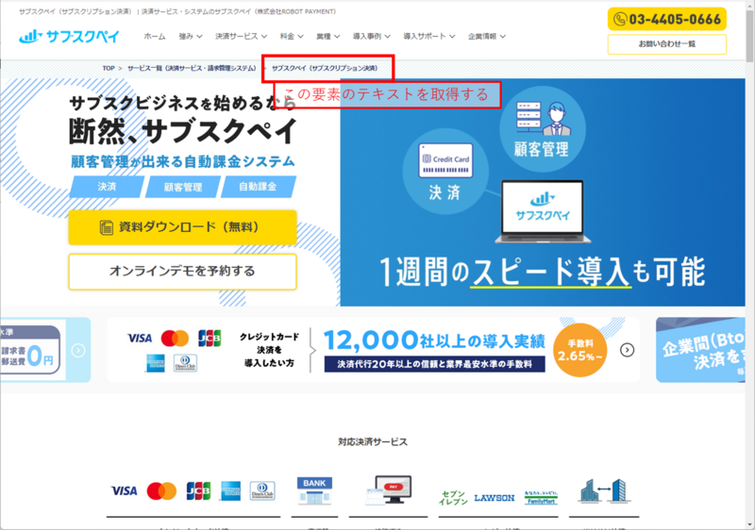The height and width of the screenshot is (530, 755).
Task: Click Mastercard logo in carousel banner
Action: click(175, 339)
